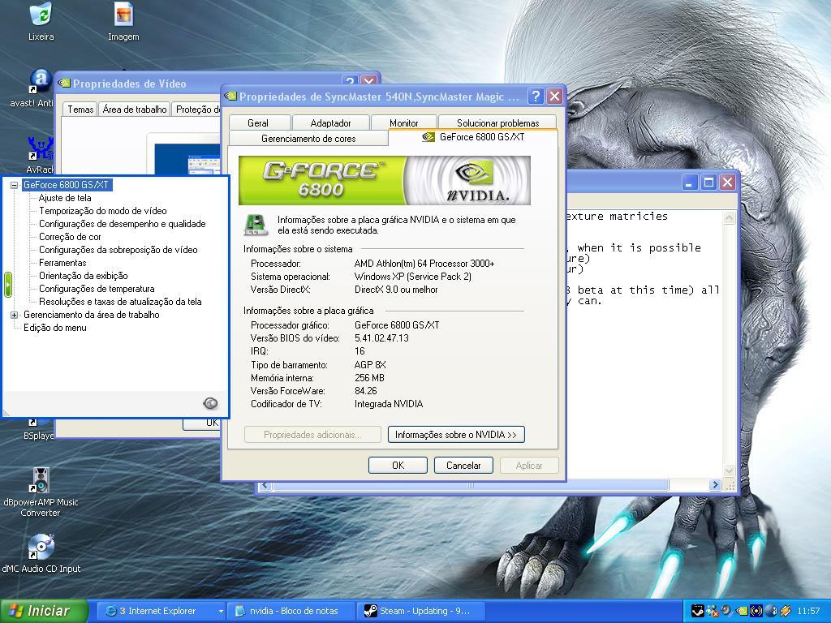Open the AvRack desktop shortcut icon
The height and width of the screenshot is (623, 831).
(x=41, y=148)
